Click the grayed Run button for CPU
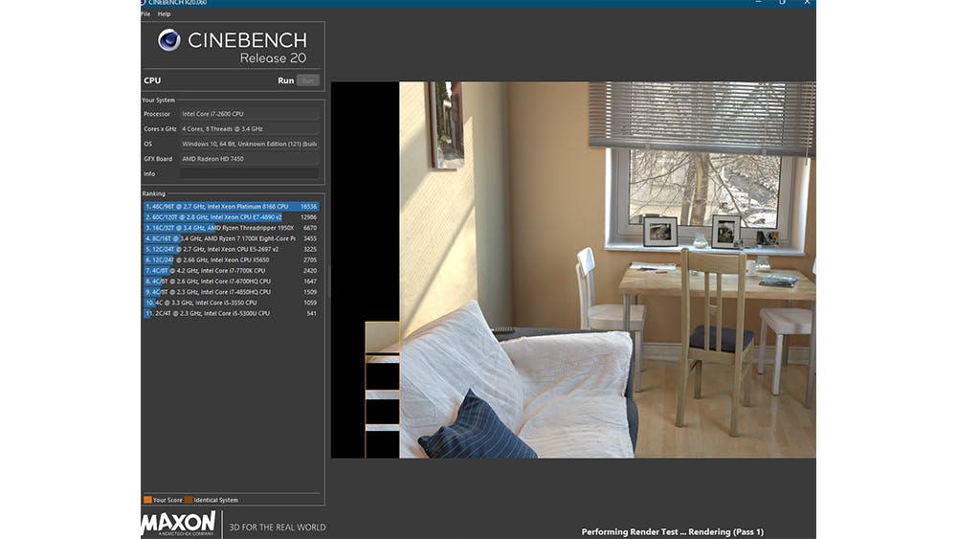Viewport: 957px width, 539px height. [x=307, y=80]
